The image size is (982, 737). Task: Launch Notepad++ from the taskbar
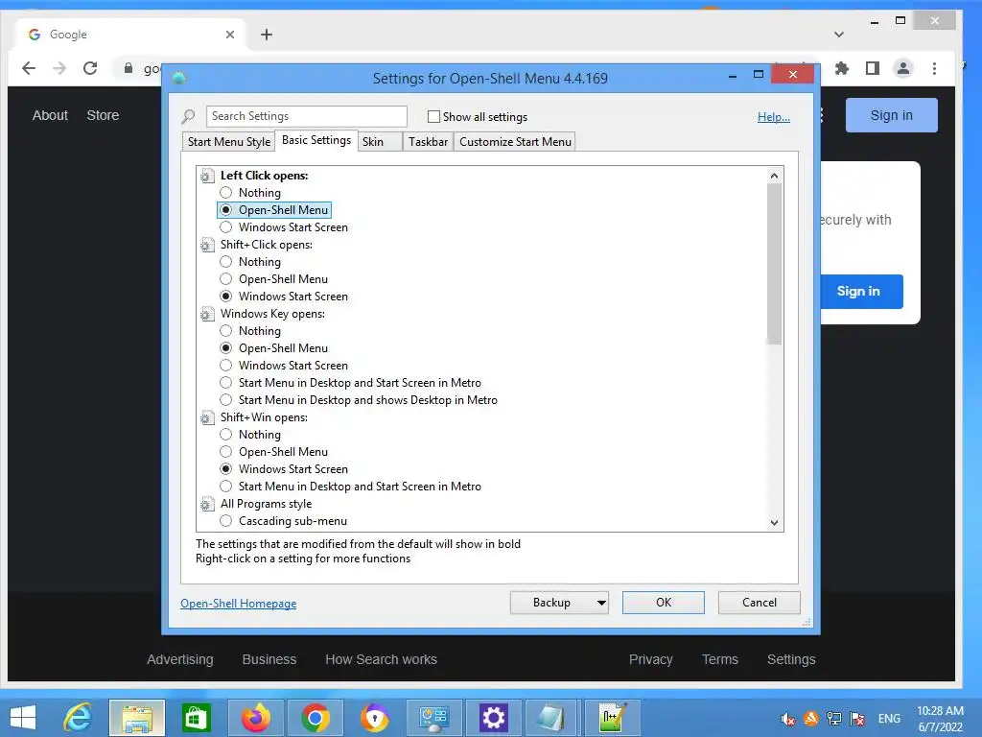click(611, 718)
